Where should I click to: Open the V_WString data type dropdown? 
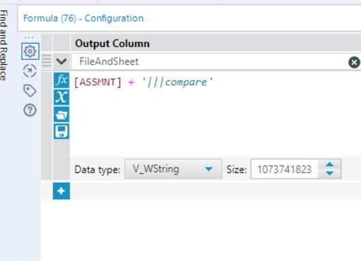(x=173, y=169)
